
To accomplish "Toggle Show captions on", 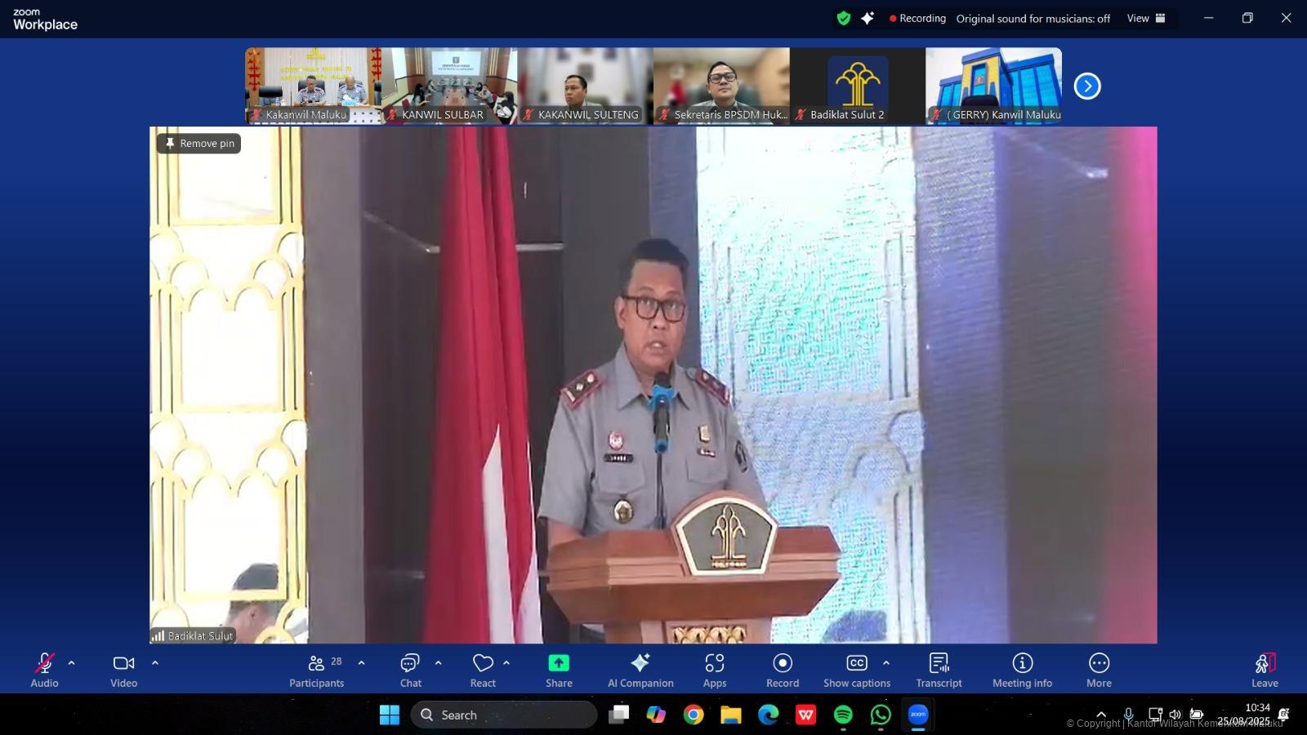I will coord(856,670).
